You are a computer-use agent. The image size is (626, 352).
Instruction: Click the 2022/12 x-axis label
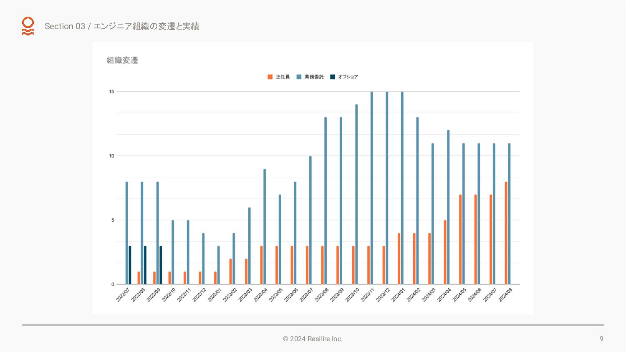coord(199,295)
